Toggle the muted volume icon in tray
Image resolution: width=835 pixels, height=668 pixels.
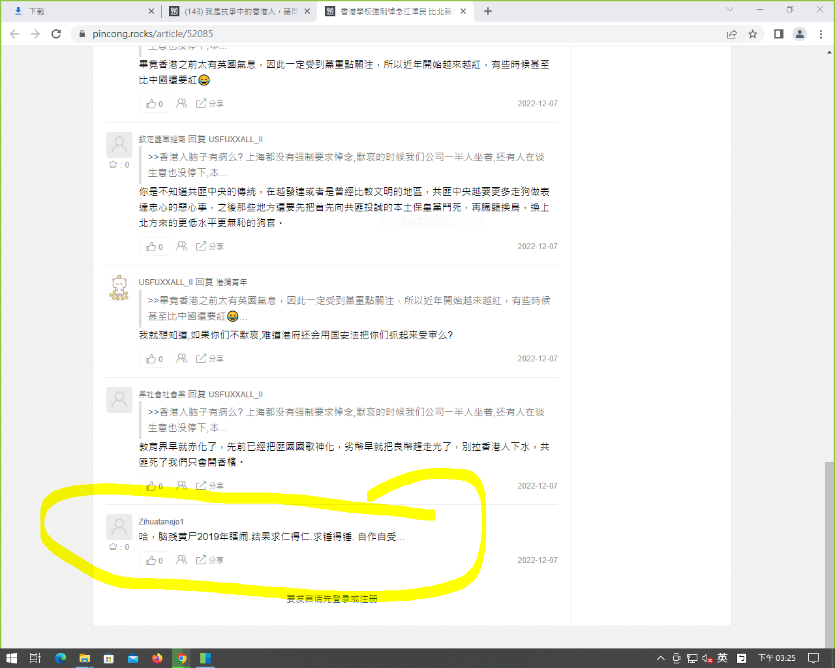tap(707, 658)
